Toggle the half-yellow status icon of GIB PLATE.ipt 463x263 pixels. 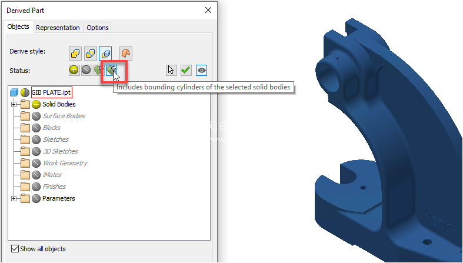coord(25,92)
